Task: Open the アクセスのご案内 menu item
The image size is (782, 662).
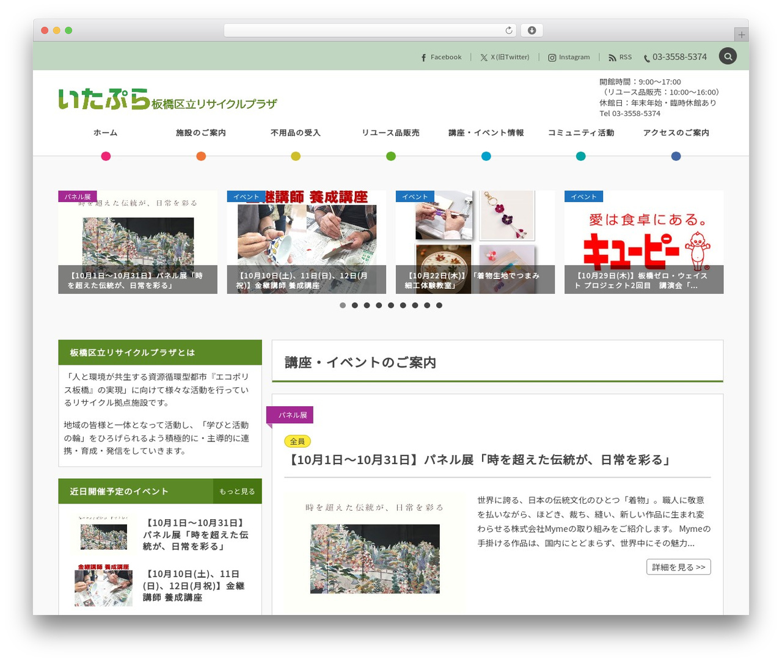Action: pyautogui.click(x=676, y=133)
